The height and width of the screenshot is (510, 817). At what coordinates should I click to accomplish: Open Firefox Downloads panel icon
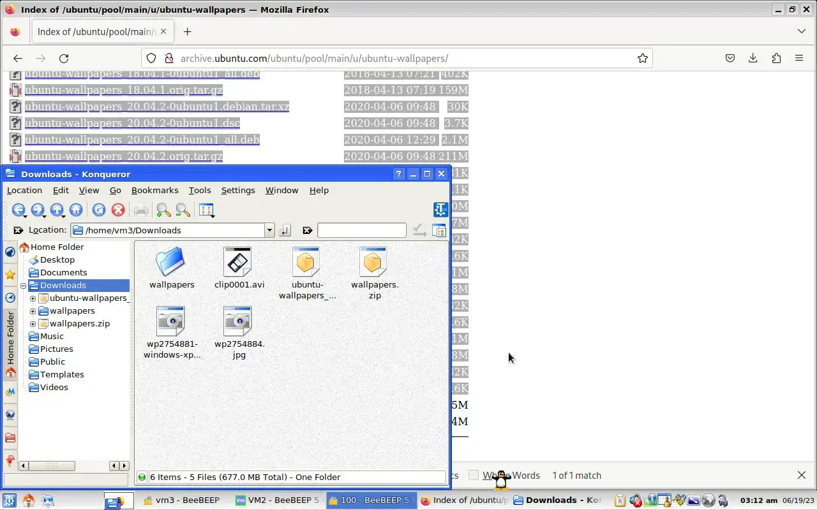click(753, 58)
